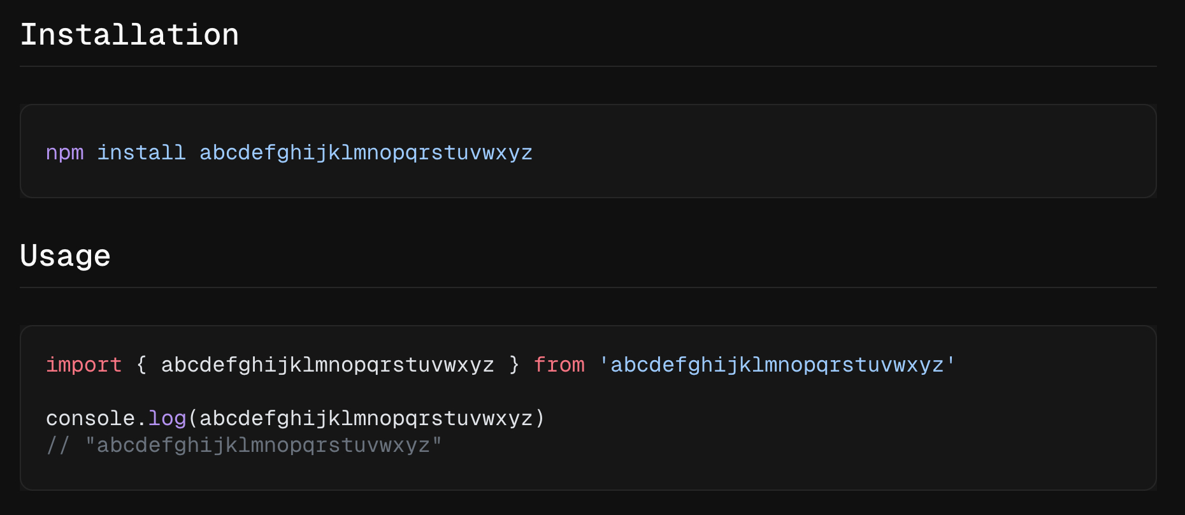
Task: Click the purple npm command word
Action: click(64, 153)
